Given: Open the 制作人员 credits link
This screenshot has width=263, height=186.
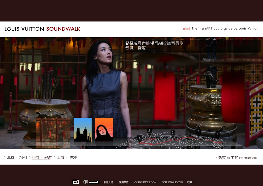Looking at the screenshot, I should click(x=108, y=182).
